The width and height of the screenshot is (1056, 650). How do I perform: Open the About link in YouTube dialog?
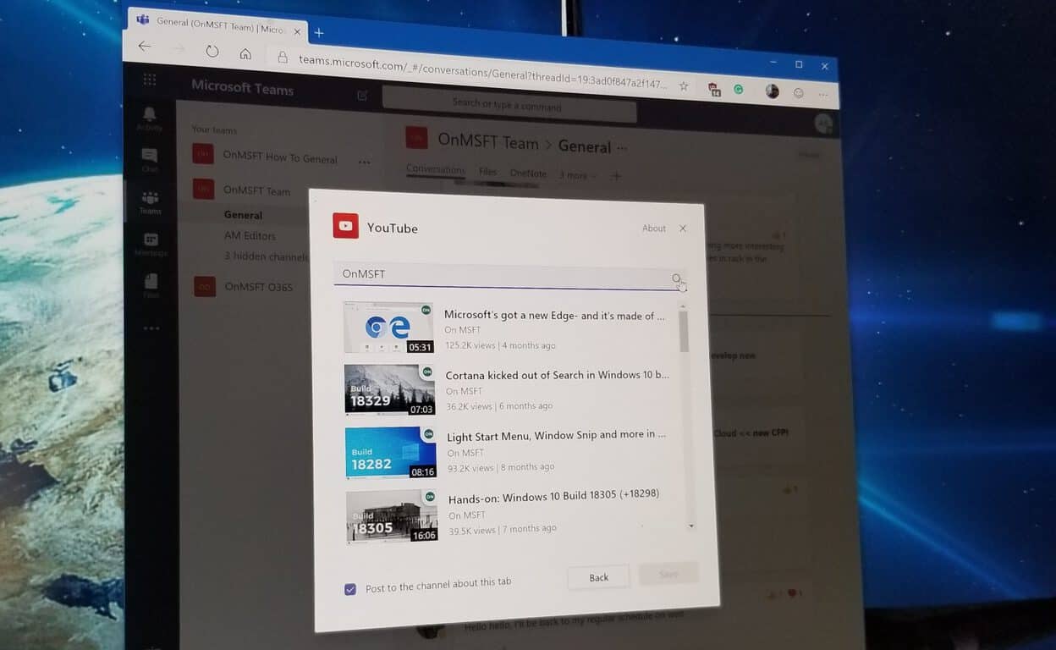654,228
